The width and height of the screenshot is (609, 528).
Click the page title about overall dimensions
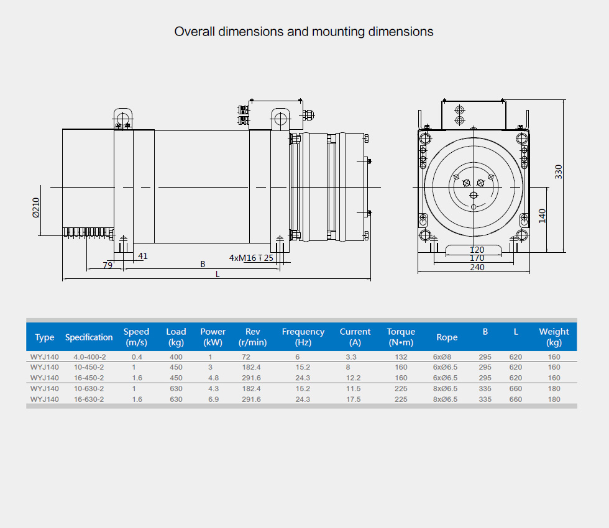[304, 32]
